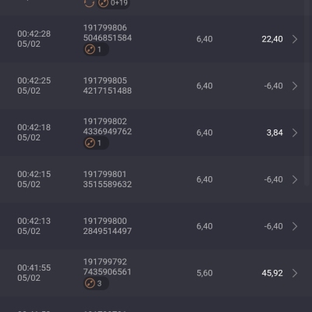
Task: Select bet ID 191799806
Action: click(x=105, y=28)
